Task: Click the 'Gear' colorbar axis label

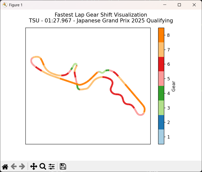Action: (174, 86)
